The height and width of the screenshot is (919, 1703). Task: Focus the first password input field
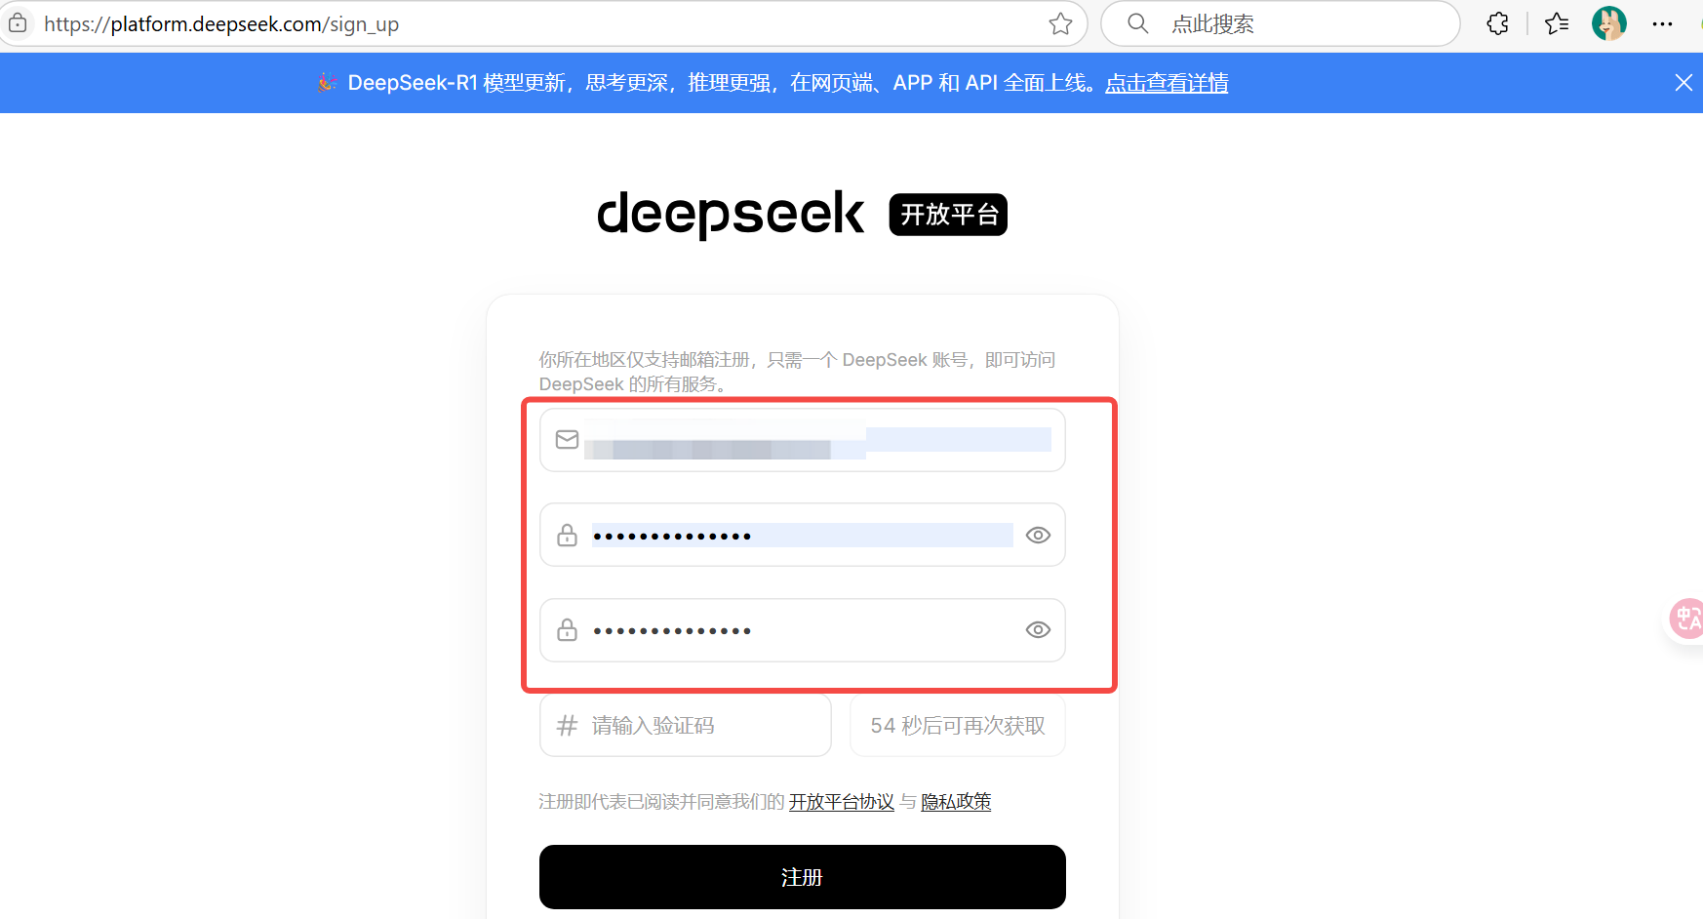[803, 535]
